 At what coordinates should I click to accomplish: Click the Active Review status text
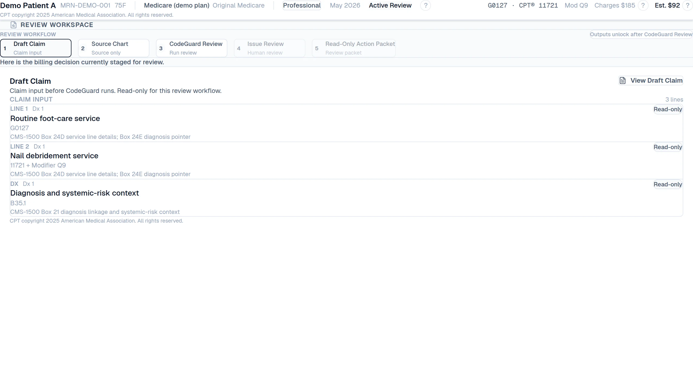[x=390, y=5]
